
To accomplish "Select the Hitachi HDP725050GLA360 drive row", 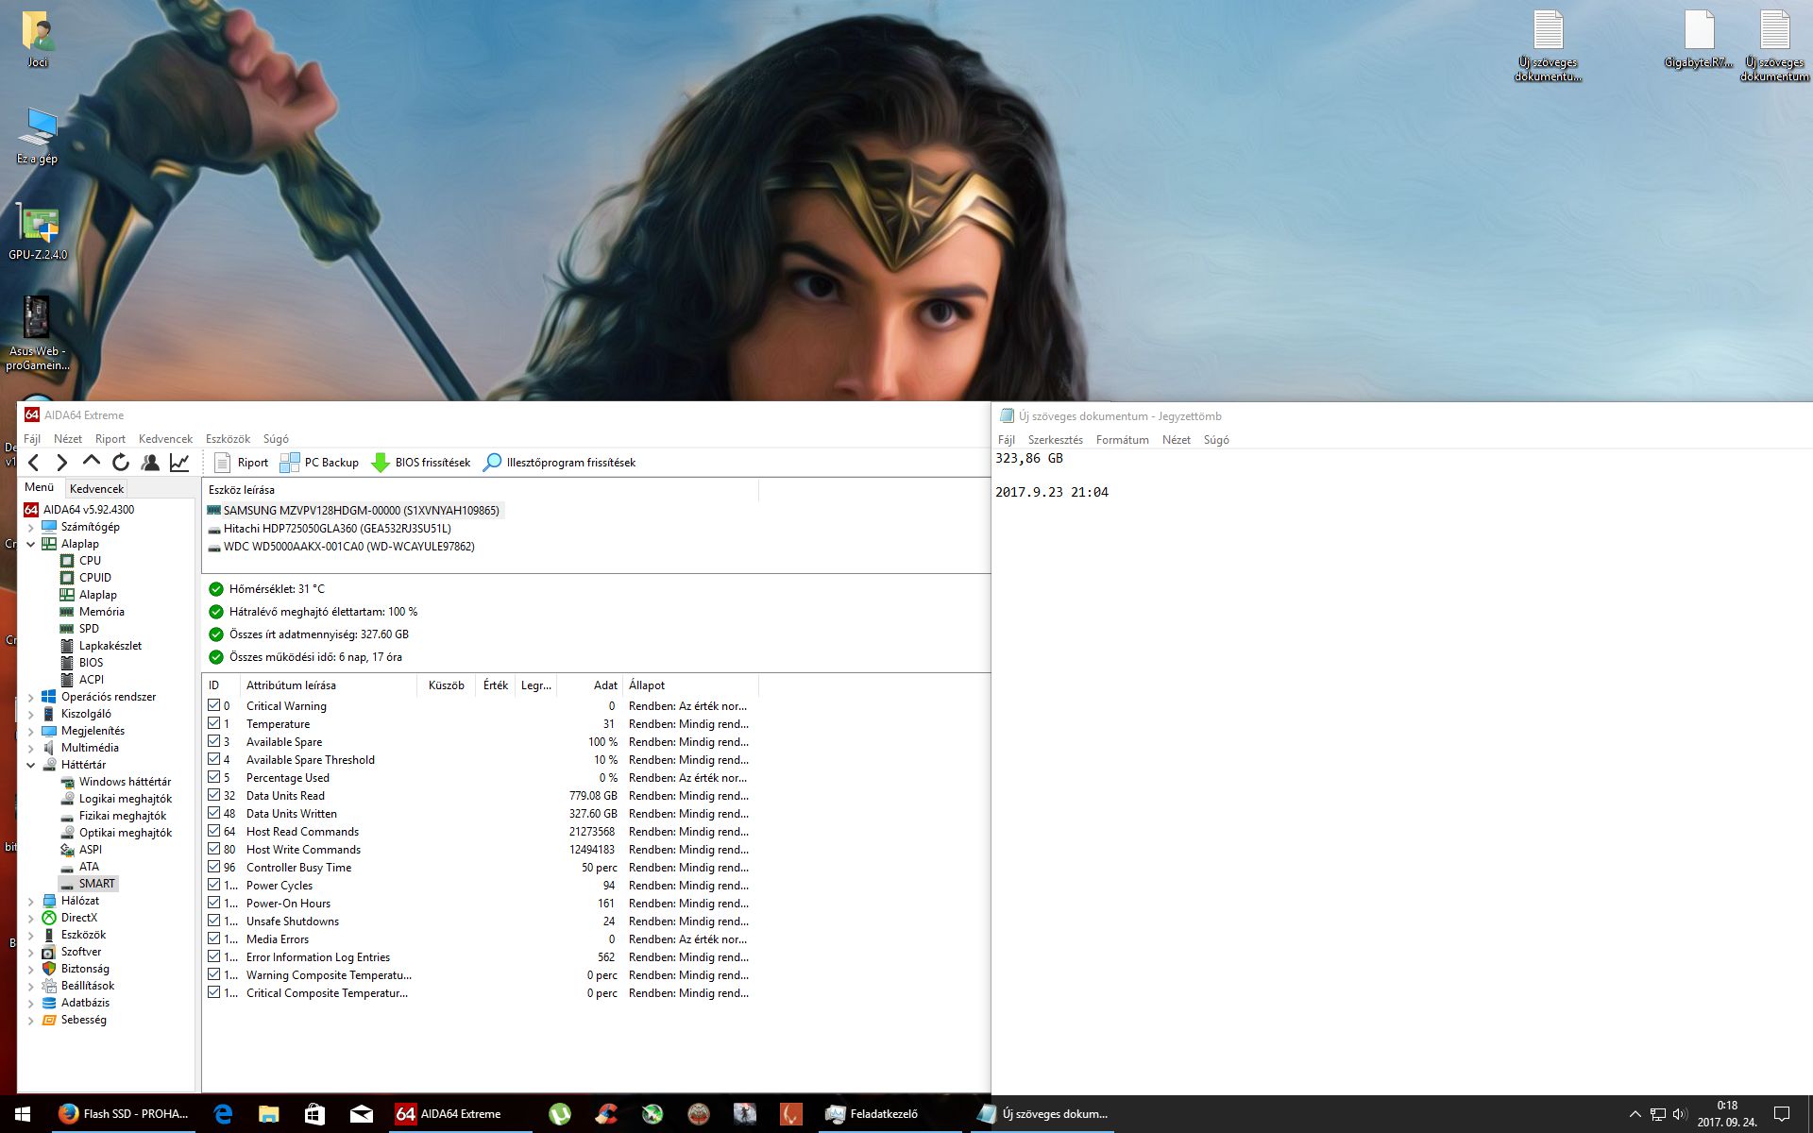I will [337, 529].
